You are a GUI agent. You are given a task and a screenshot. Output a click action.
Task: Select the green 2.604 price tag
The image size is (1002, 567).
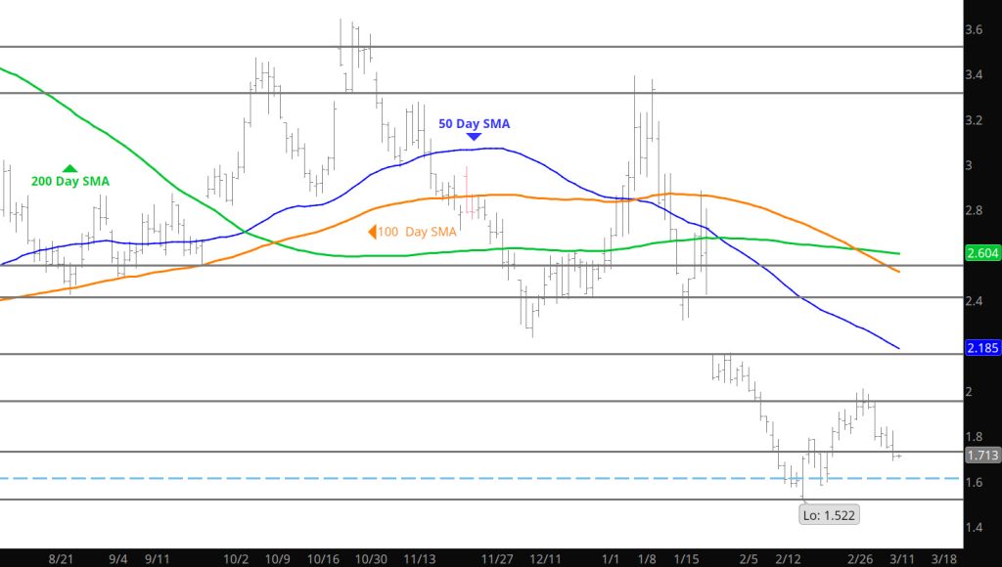coord(981,253)
